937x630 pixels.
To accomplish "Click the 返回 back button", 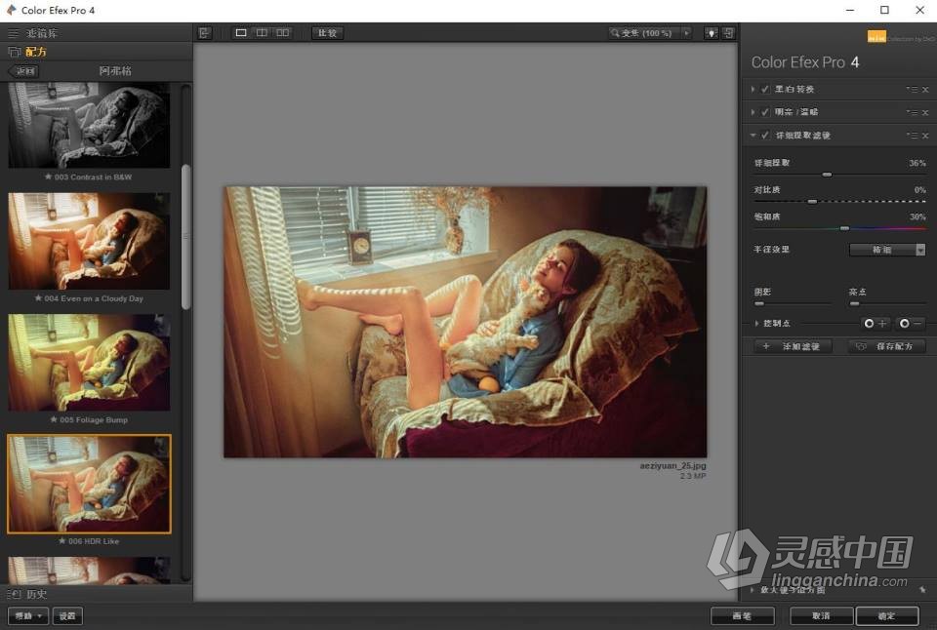I will click(23, 71).
